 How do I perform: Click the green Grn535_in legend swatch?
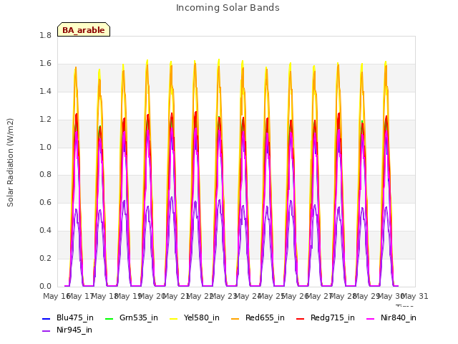click(x=109, y=318)
